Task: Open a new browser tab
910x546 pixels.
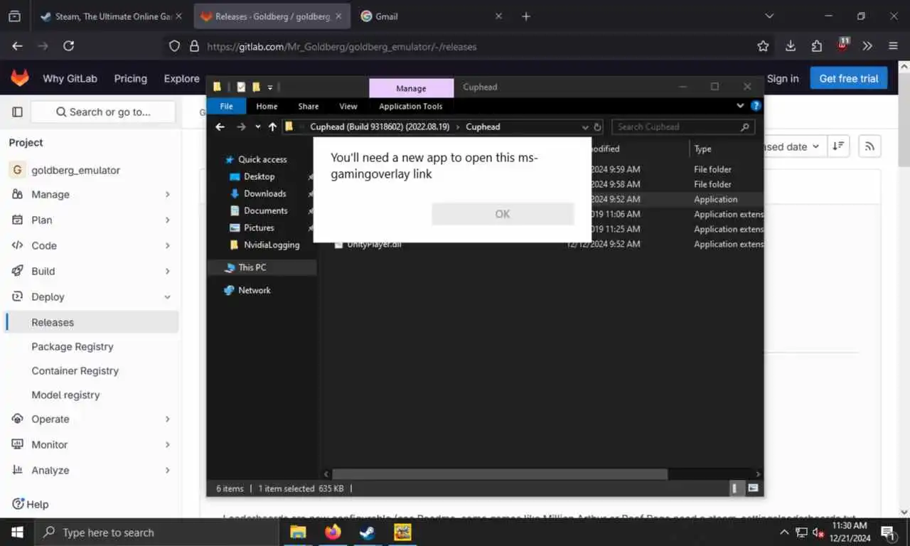Action: pyautogui.click(x=526, y=16)
